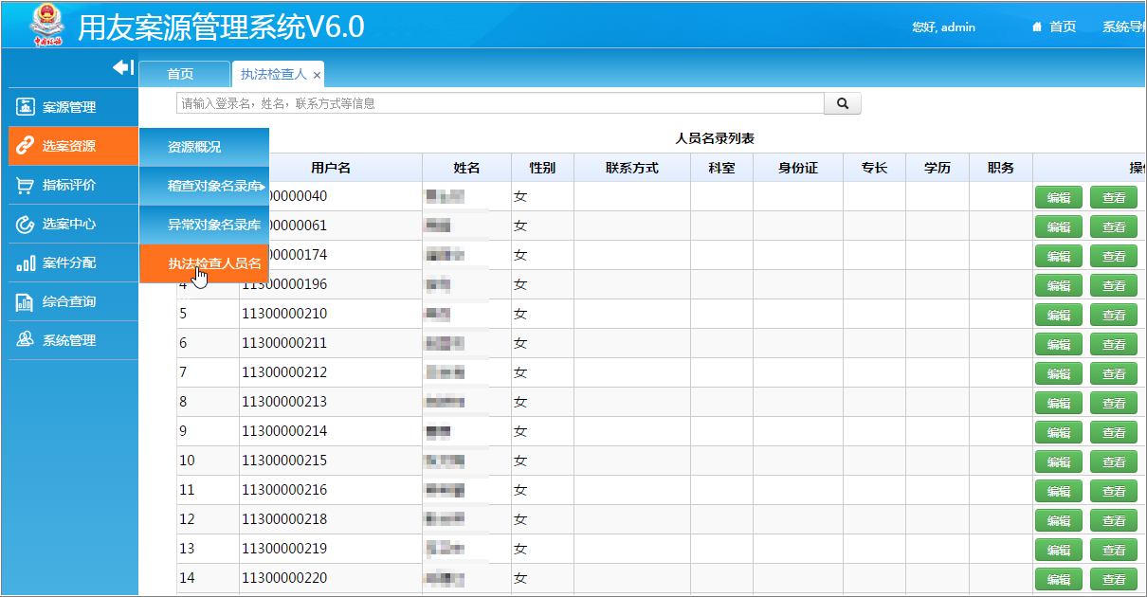Expand 稽查对象名录库 submenu item
Screen dimensions: 1147x597
pos(204,186)
